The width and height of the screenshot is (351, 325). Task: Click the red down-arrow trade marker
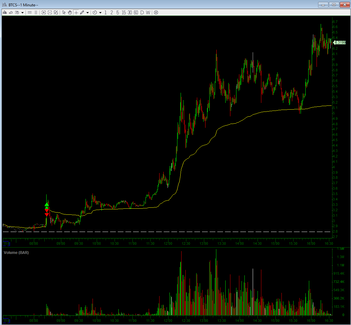click(x=47, y=215)
